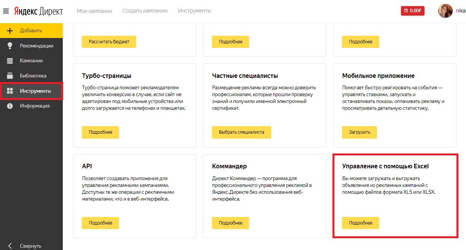Viewport: 466px width, 250px height.
Task: Open the hamburger menu icon
Action: (x=6, y=11)
